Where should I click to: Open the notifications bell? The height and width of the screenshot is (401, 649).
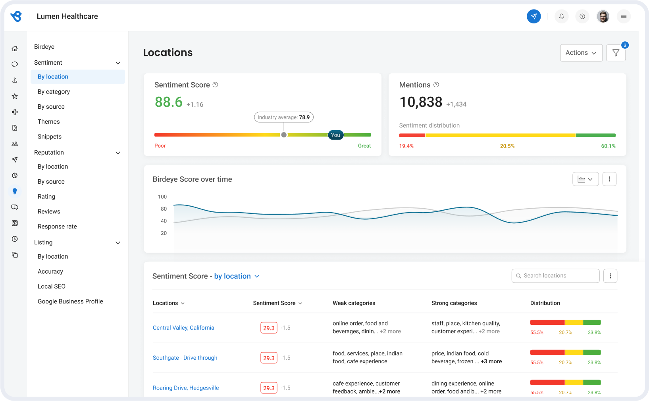point(561,16)
